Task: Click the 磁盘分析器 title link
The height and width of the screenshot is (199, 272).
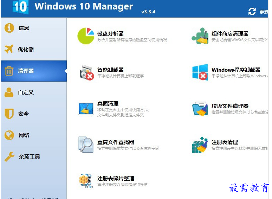Action: 110,33
